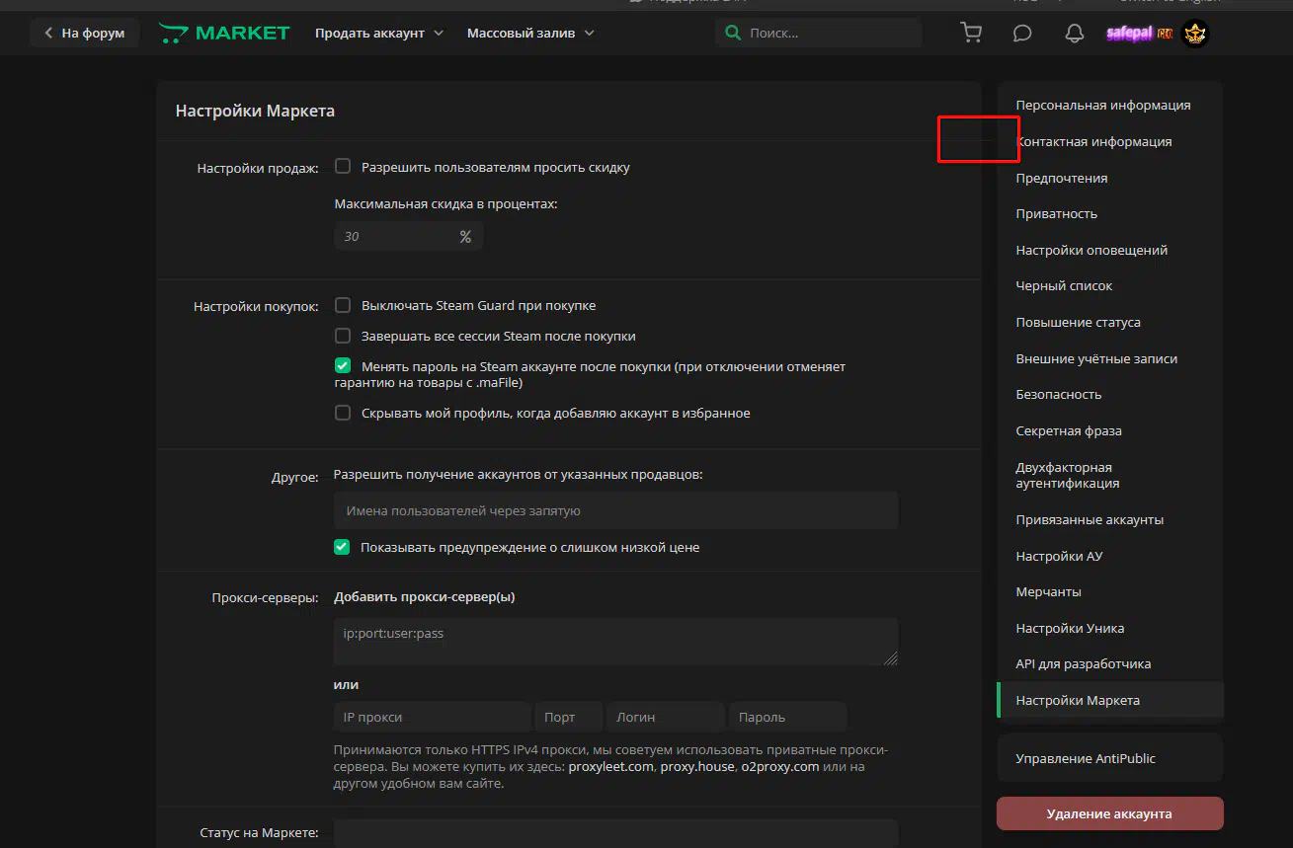1293x848 pixels.
Task: Enable Скрывать мой профиль checkbox
Action: 343,413
